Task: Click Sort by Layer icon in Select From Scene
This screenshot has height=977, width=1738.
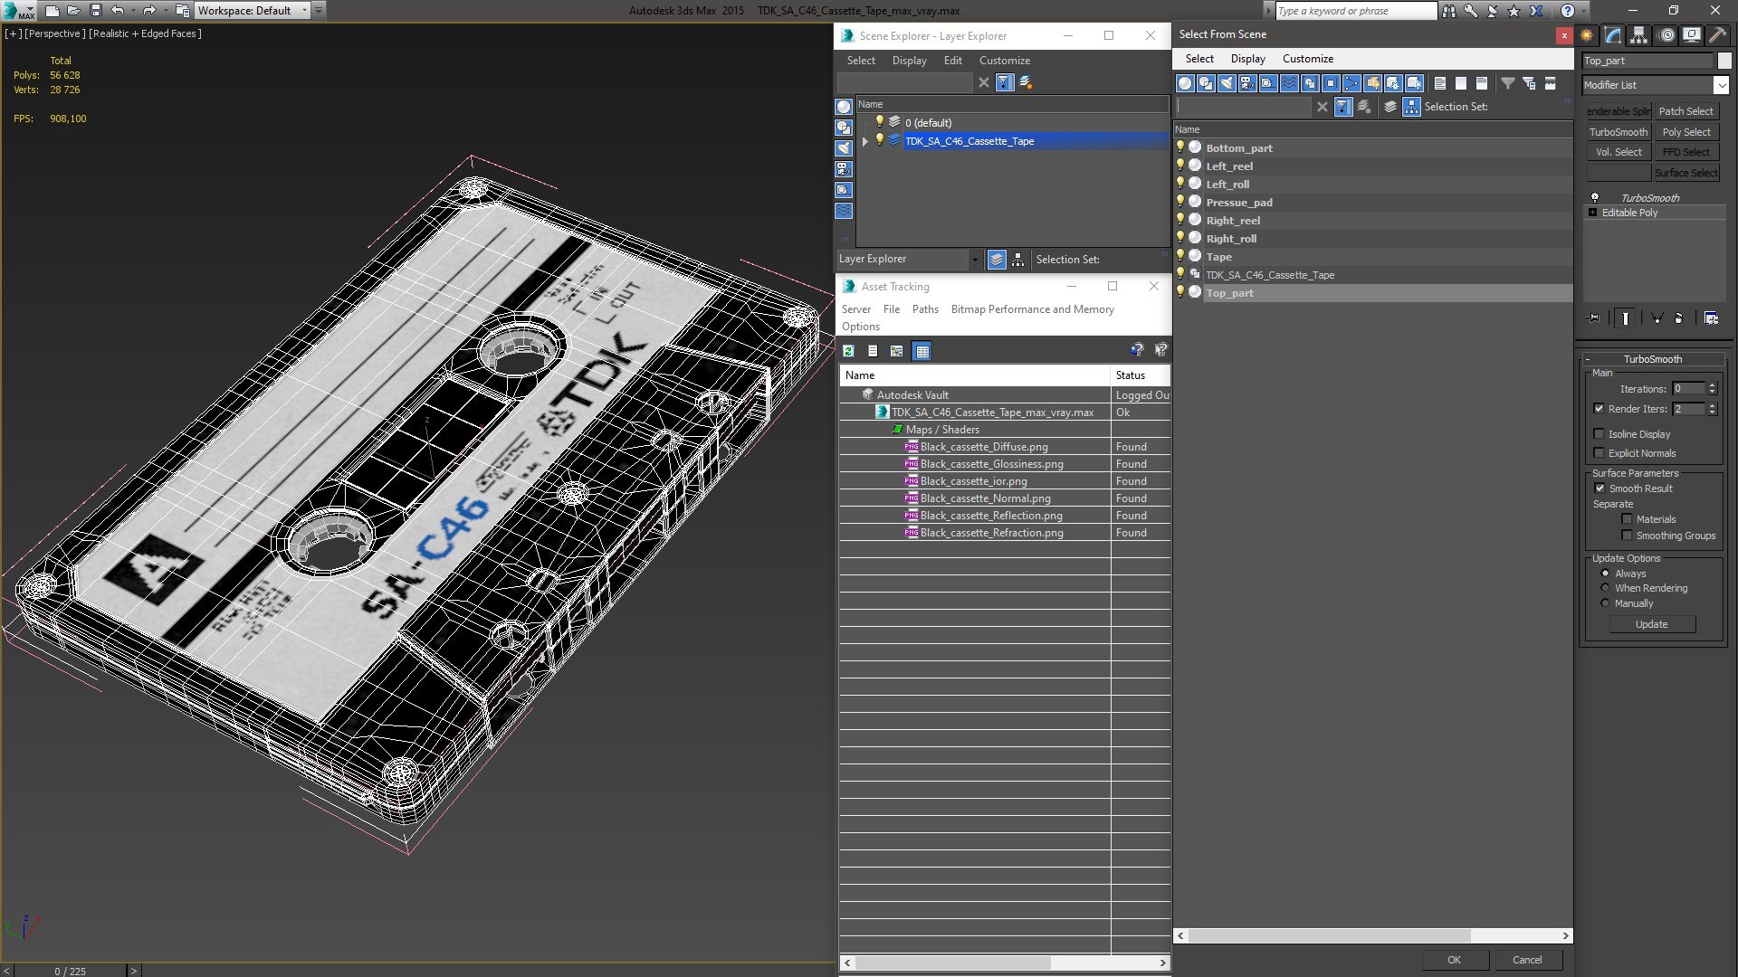Action: coord(1390,107)
